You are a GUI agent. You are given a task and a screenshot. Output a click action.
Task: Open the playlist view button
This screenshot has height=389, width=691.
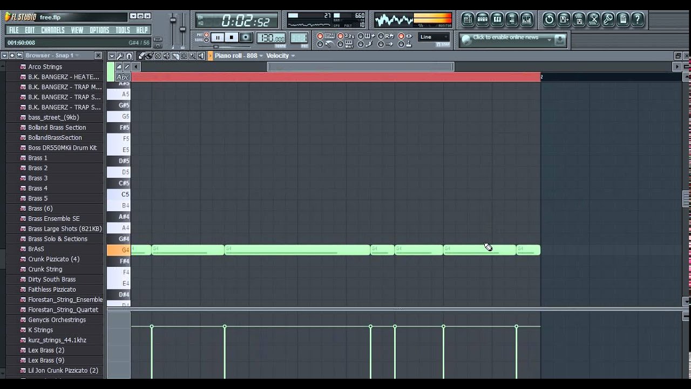tap(468, 20)
